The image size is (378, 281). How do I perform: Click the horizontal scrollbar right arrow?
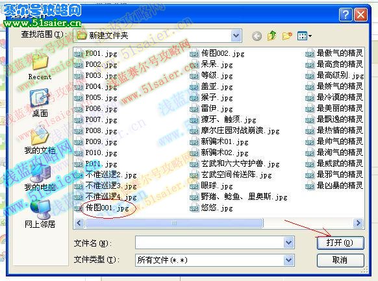(x=359, y=223)
